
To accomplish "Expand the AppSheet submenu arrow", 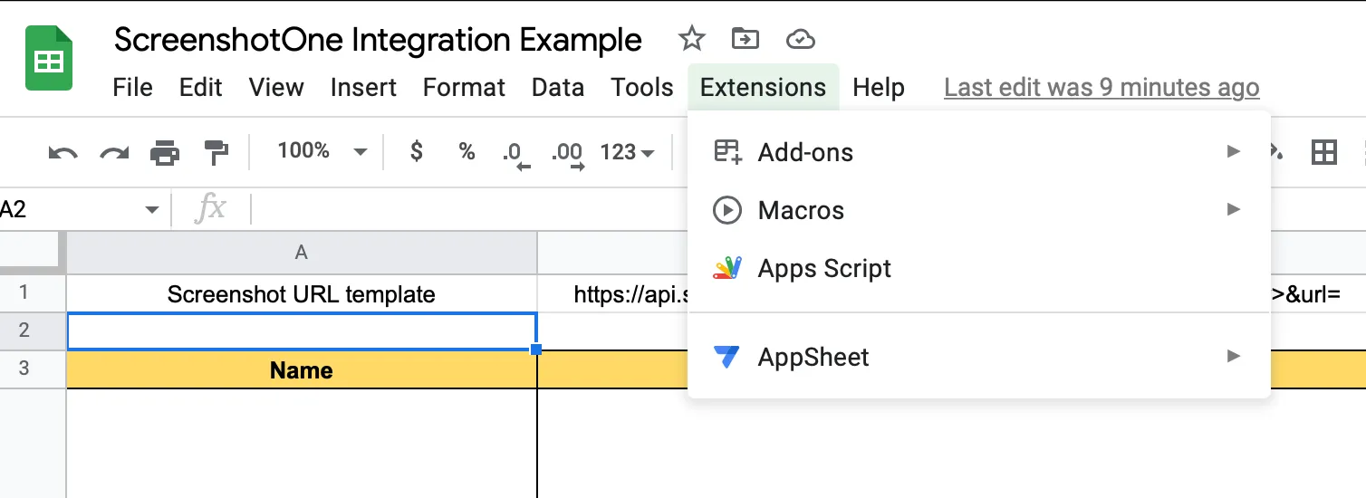I will (x=1233, y=356).
